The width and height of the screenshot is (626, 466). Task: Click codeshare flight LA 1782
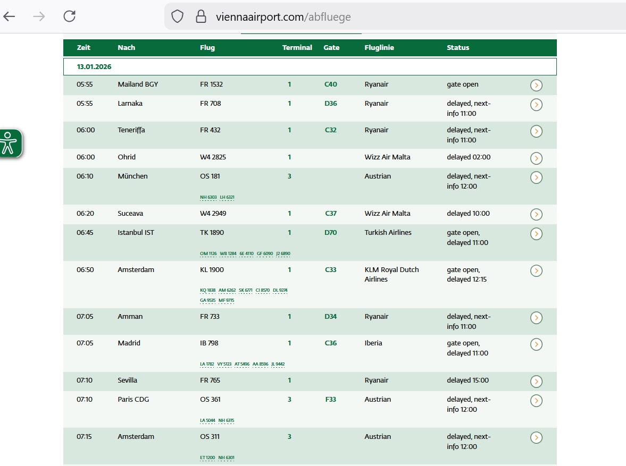pyautogui.click(x=206, y=365)
